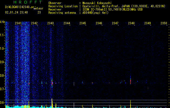The width and height of the screenshot is (170, 108).
Task: Click the date stamp 02.01.24 23:40
Action: coord(16,12)
